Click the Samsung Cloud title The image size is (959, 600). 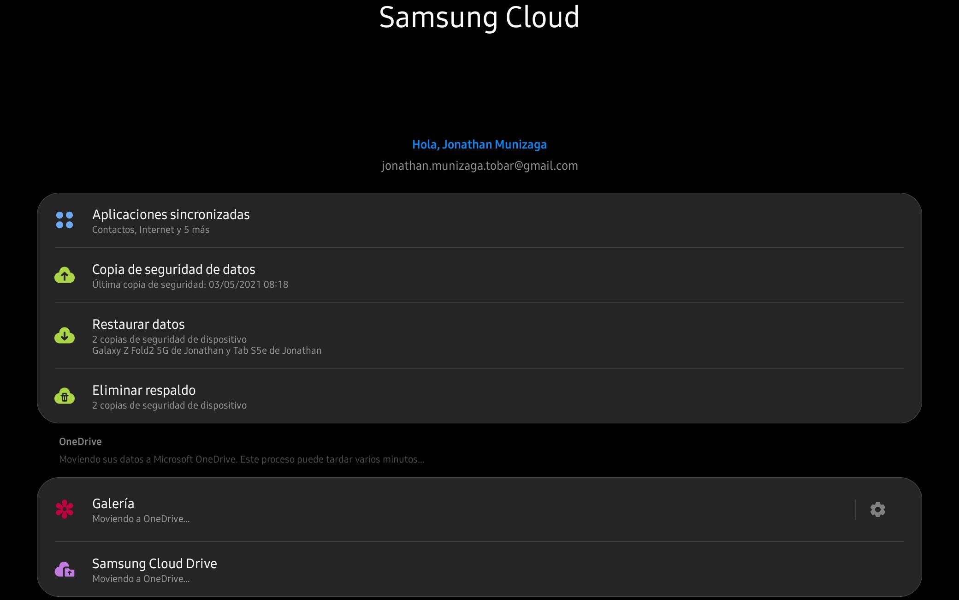pyautogui.click(x=479, y=17)
